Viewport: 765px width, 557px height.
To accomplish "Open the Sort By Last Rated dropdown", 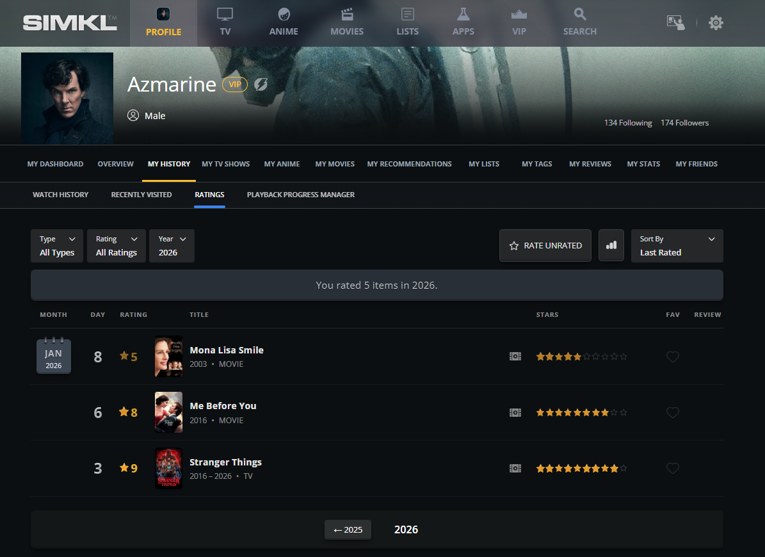I will click(677, 246).
